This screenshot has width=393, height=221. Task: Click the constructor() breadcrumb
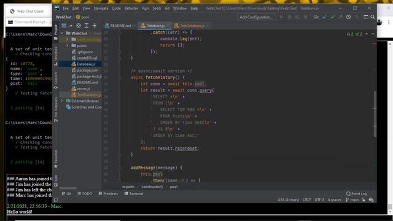(152, 187)
